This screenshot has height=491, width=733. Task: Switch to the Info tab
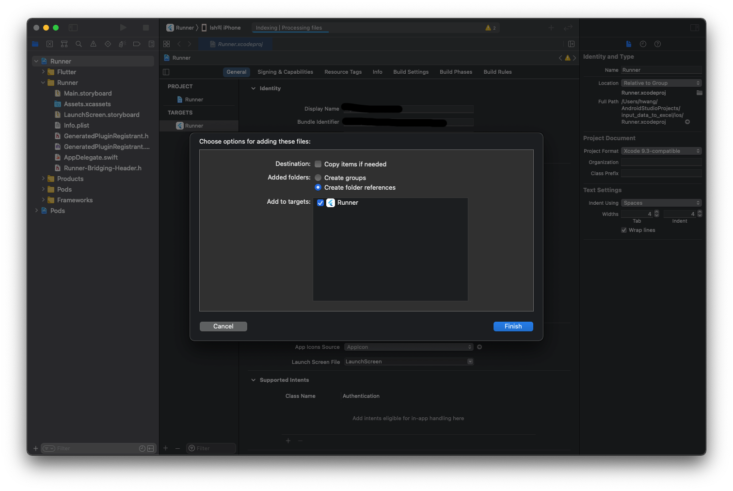pyautogui.click(x=377, y=72)
